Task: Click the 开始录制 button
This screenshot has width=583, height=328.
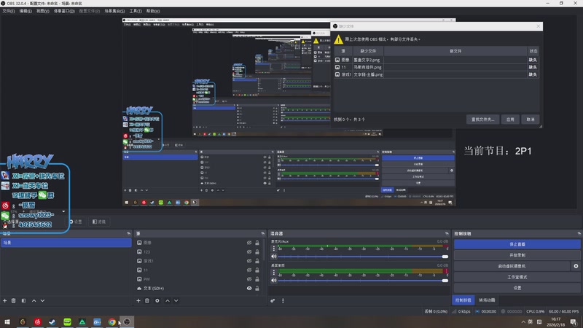Action: tap(517, 255)
